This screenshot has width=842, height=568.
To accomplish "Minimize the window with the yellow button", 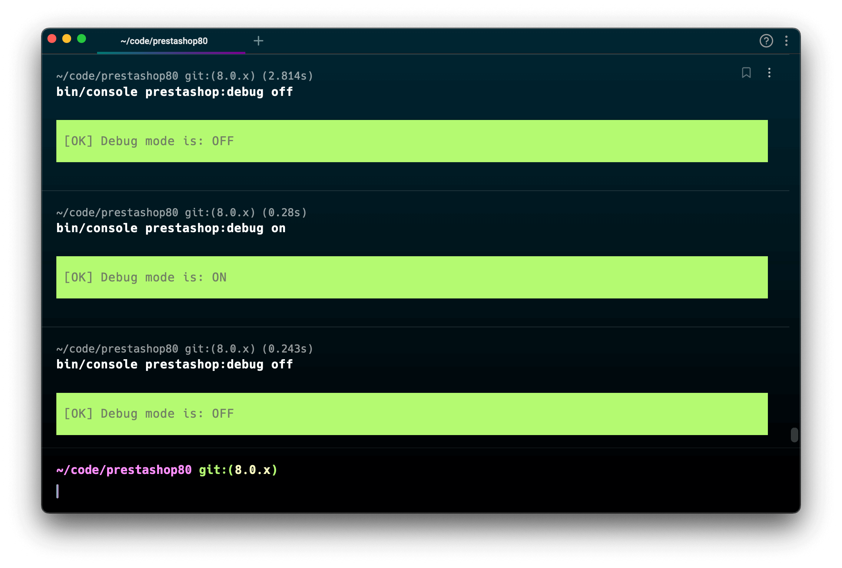I will tap(67, 39).
